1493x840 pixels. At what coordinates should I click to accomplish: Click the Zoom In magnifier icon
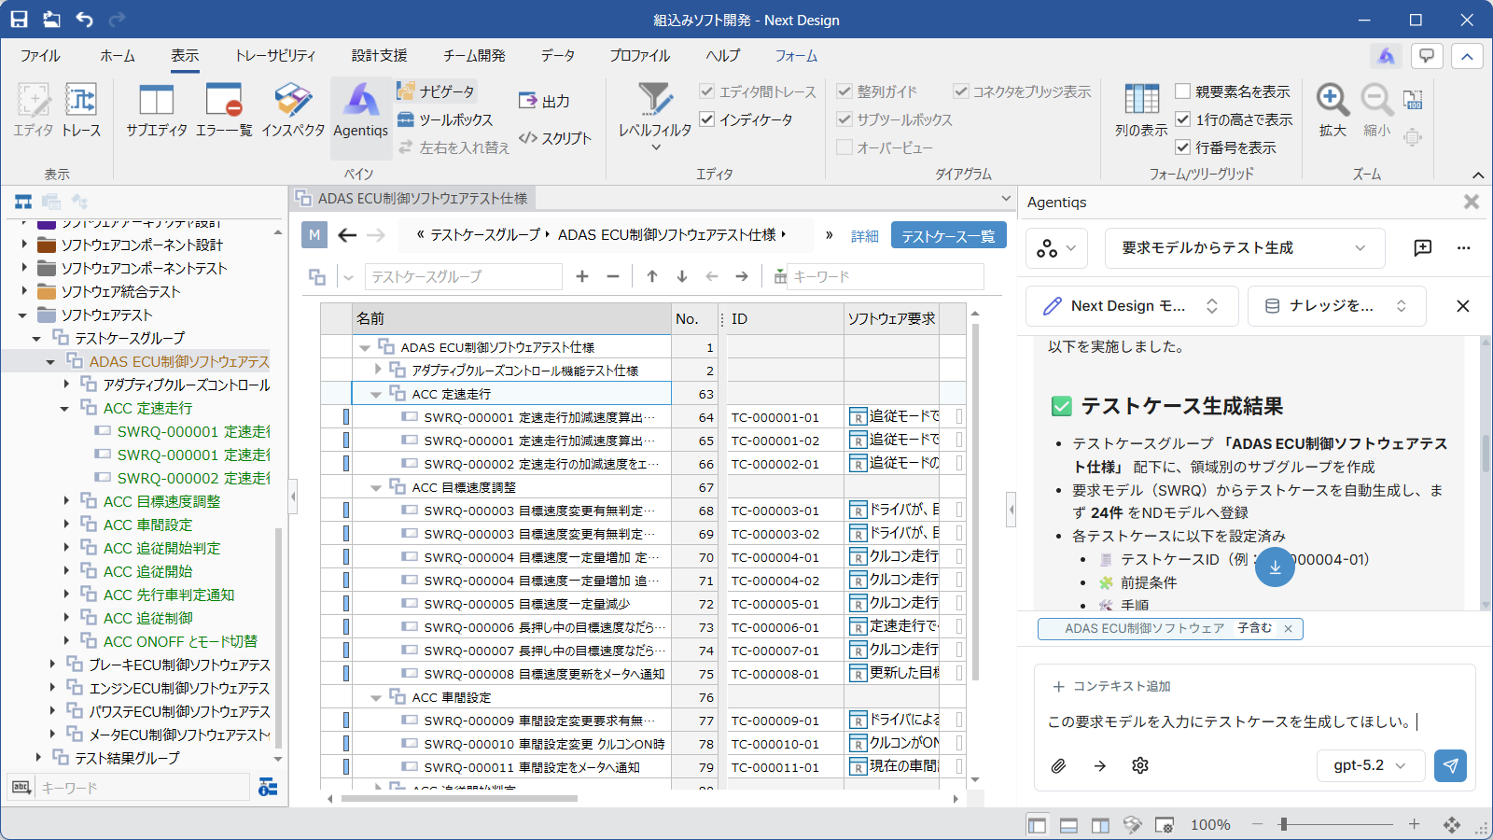(x=1333, y=101)
